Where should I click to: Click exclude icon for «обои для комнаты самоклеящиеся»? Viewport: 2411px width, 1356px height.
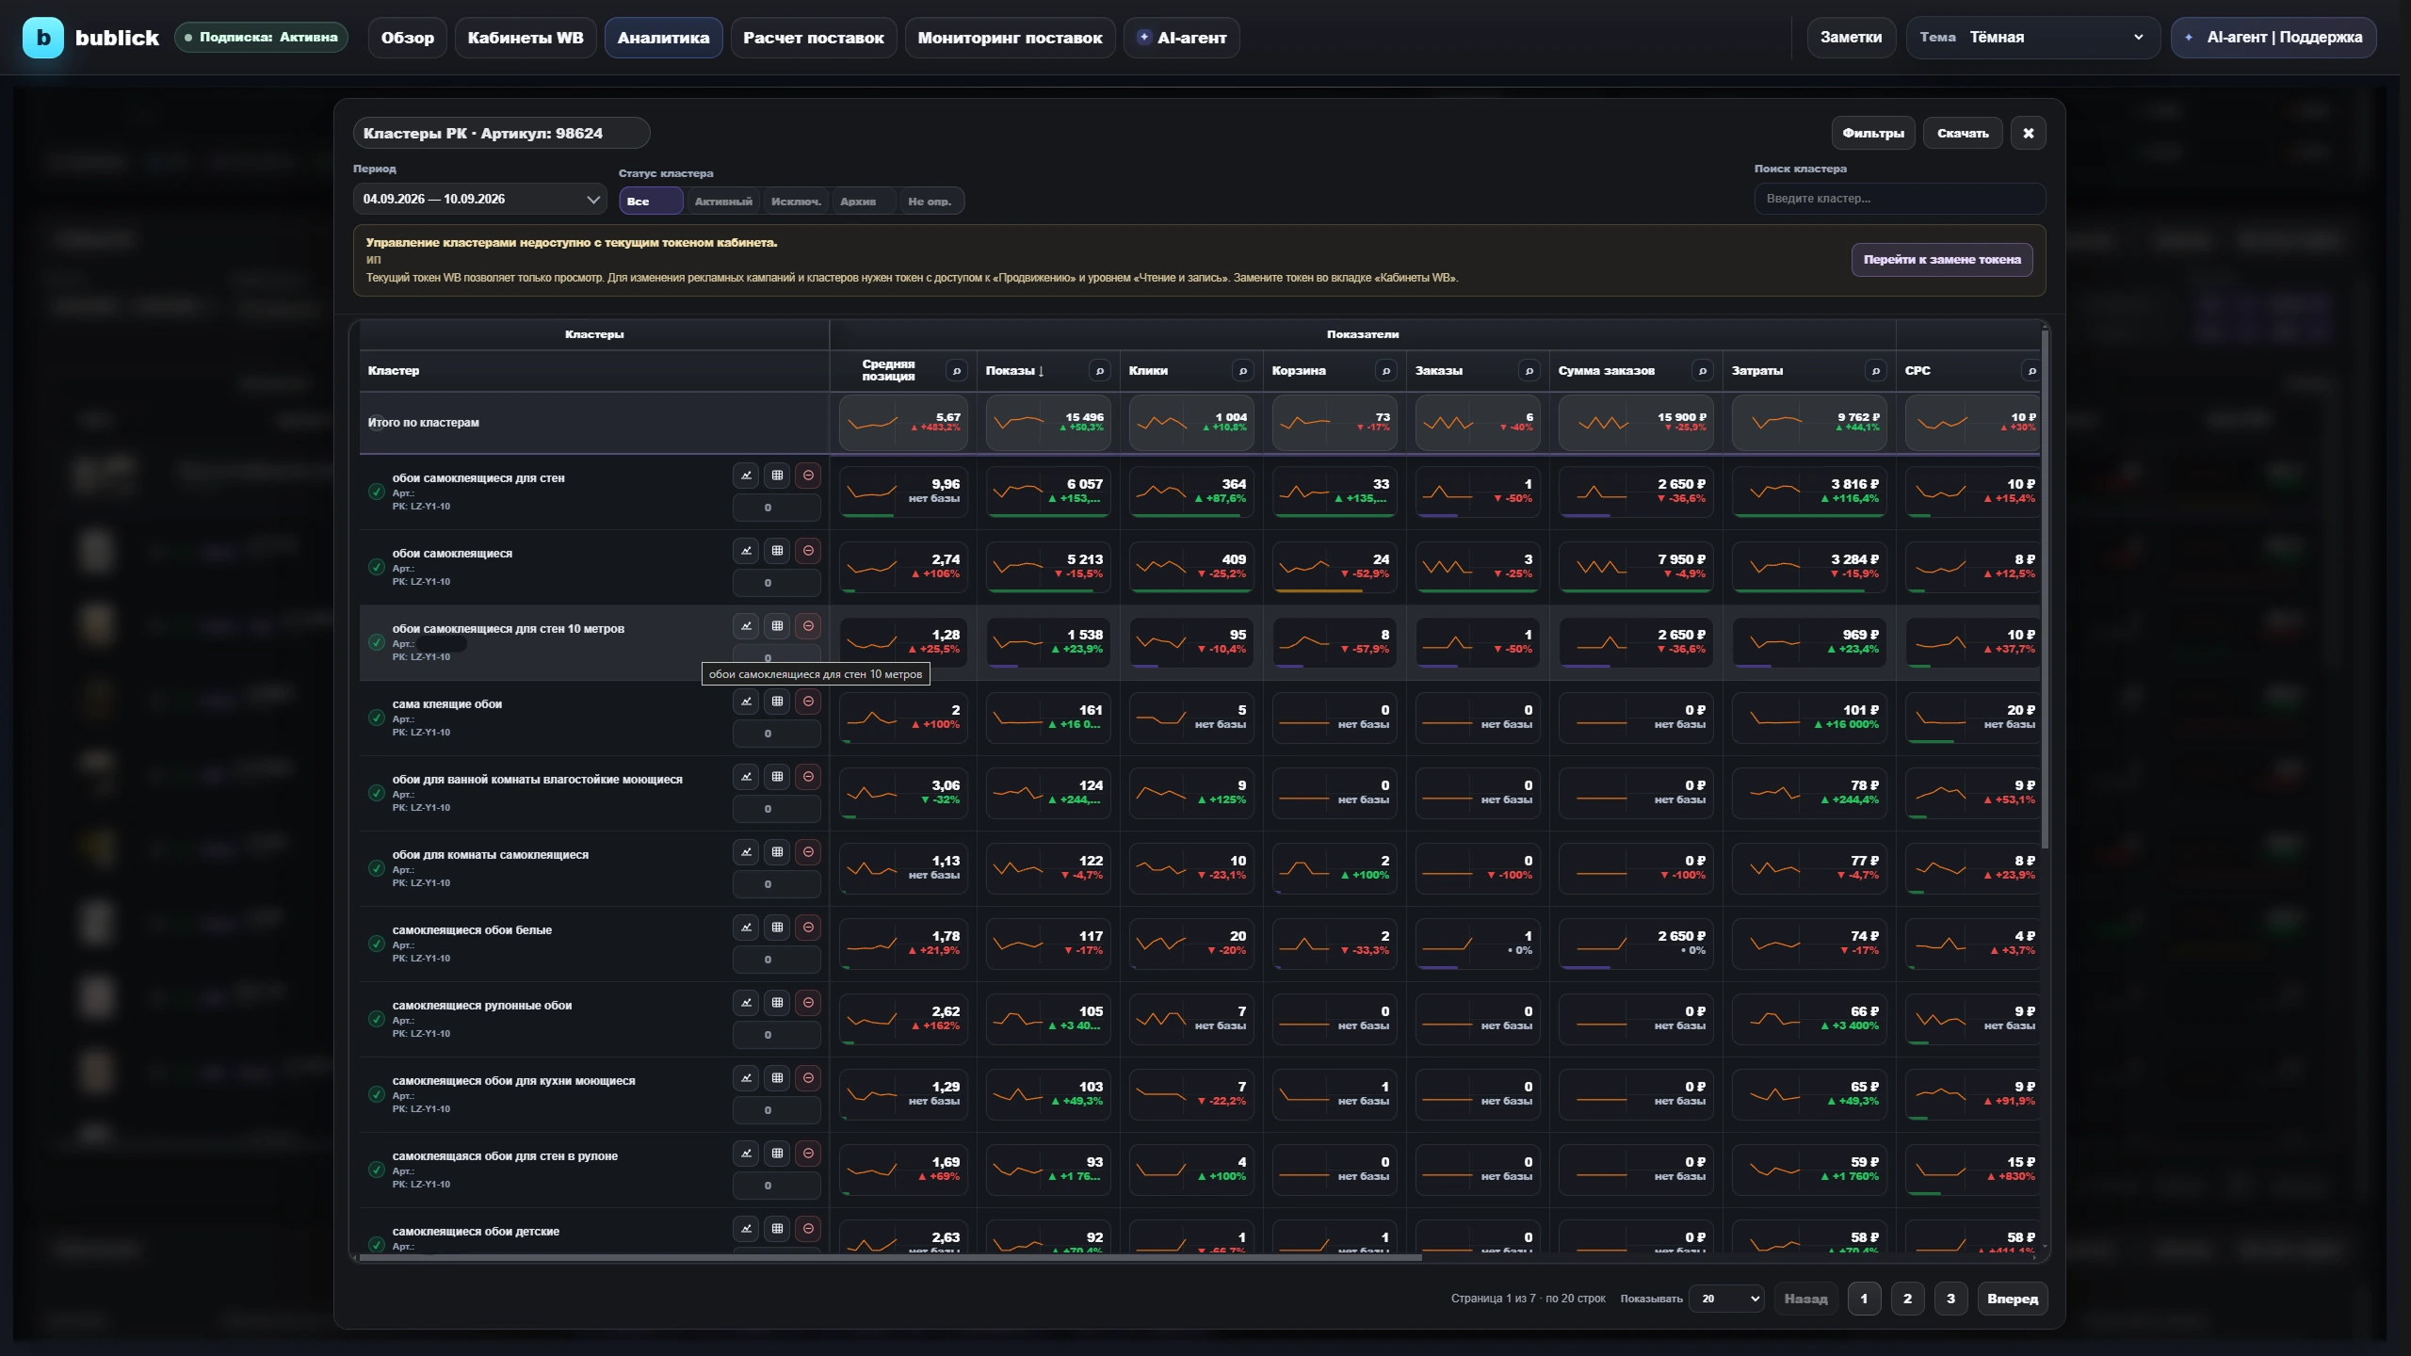coord(808,852)
